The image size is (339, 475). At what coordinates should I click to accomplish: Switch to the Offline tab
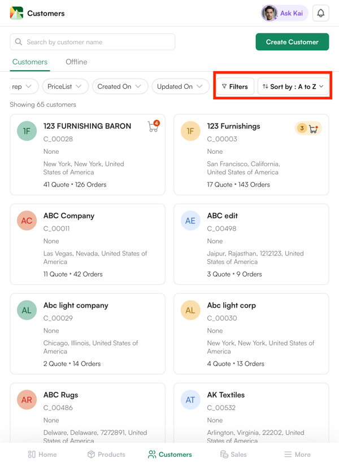click(76, 62)
